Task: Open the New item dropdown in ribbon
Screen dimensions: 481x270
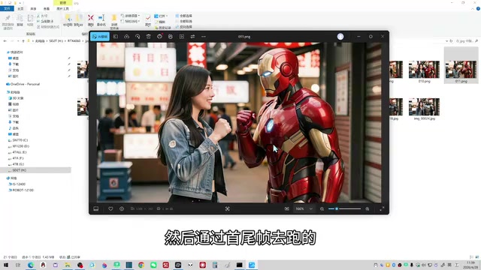Action: (130, 16)
